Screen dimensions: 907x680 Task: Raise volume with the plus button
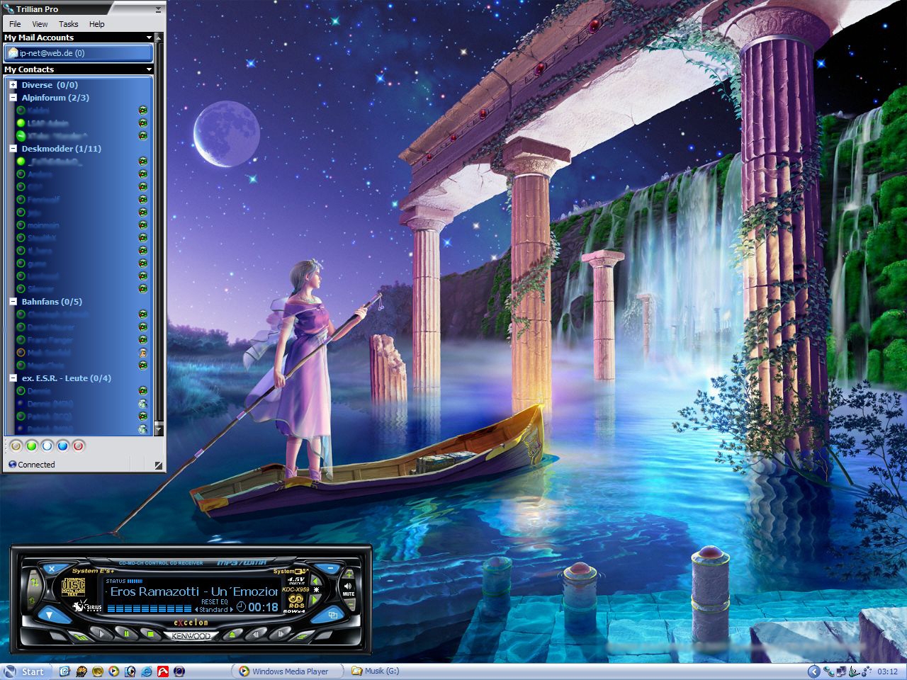349,574
